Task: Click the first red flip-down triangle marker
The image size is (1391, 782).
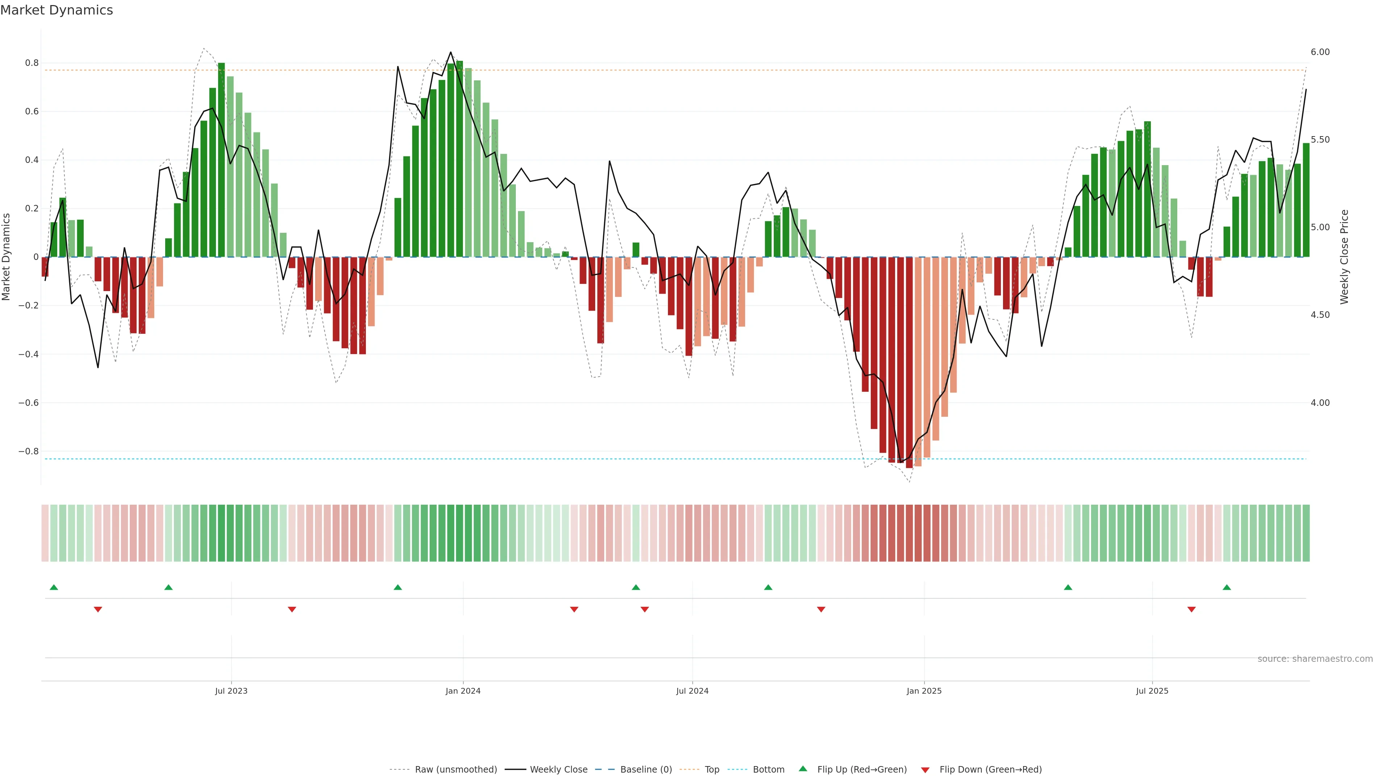Action: click(x=98, y=609)
